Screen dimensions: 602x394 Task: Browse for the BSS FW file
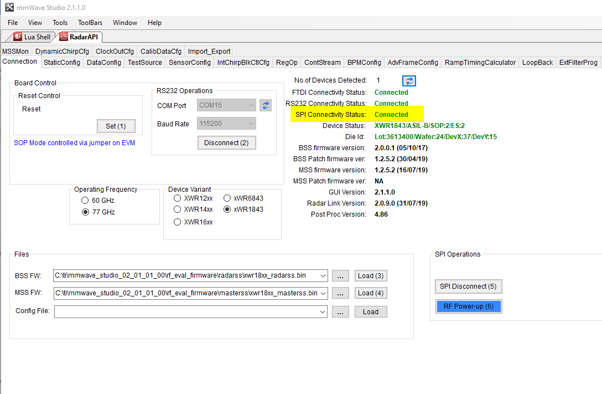(340, 275)
